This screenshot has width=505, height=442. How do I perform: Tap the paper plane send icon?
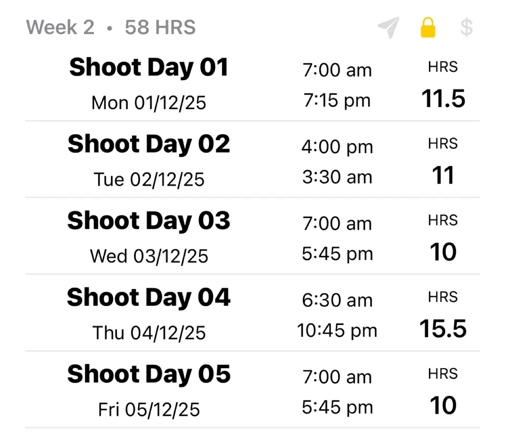[388, 27]
